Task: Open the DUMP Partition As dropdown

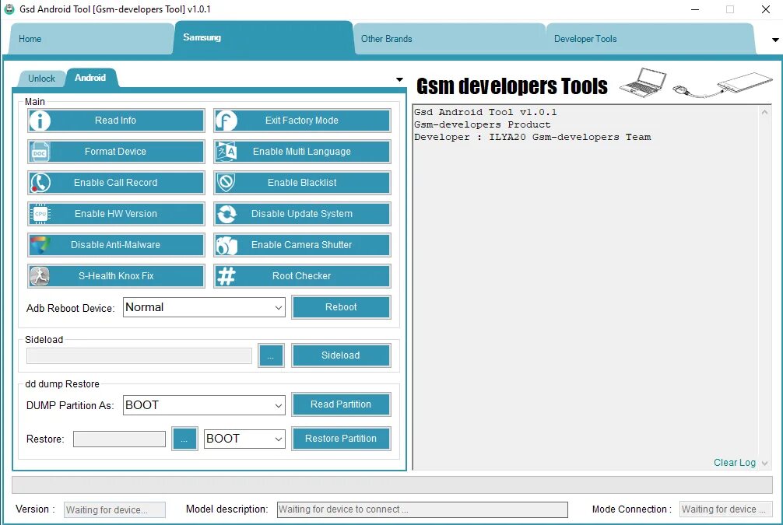Action: [x=204, y=405]
